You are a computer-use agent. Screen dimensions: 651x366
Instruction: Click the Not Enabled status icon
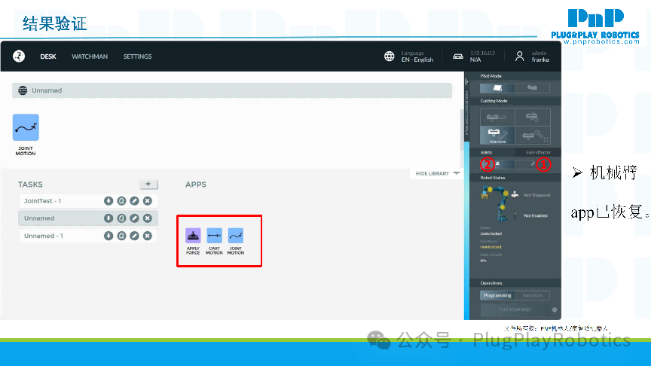pos(515,215)
